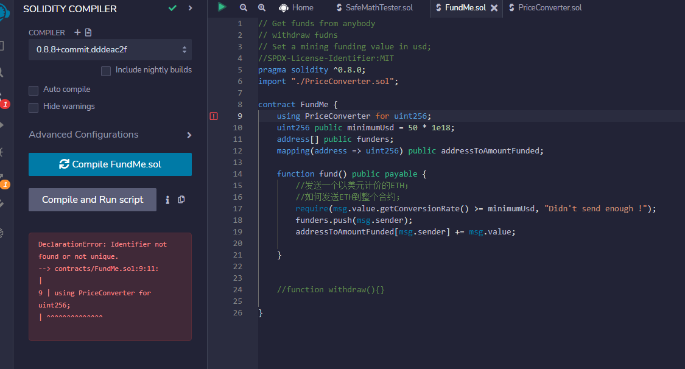The width and height of the screenshot is (685, 369).
Task: Click the //function withdraw(){} comment
Action: click(331, 289)
